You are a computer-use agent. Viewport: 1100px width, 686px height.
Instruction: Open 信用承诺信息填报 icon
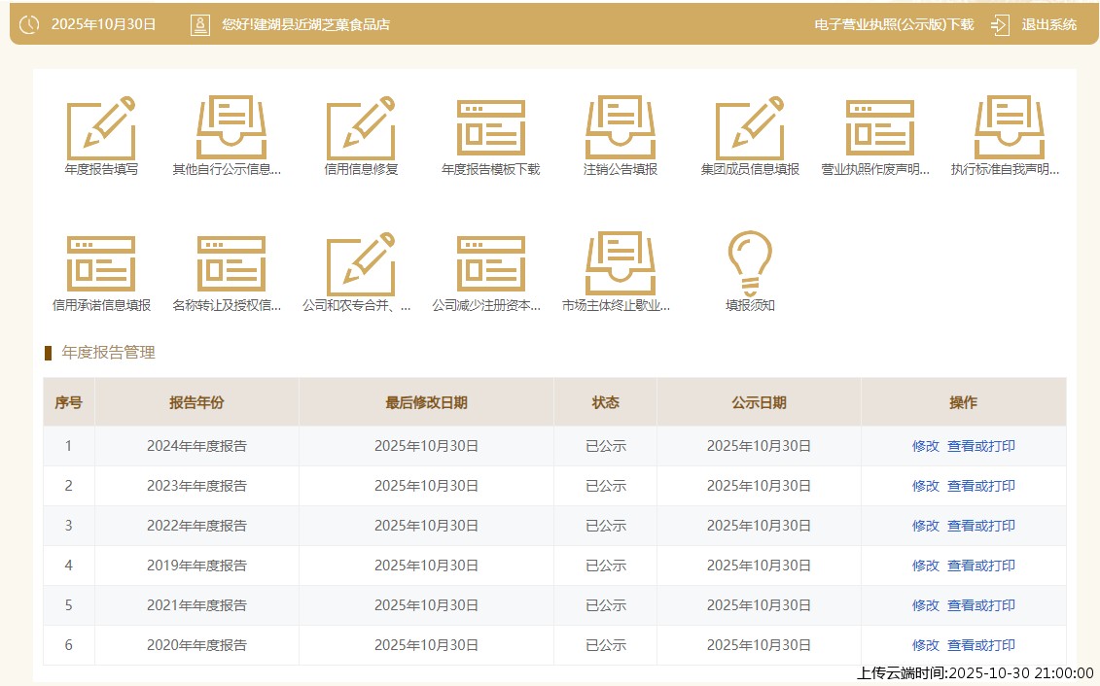(101, 264)
